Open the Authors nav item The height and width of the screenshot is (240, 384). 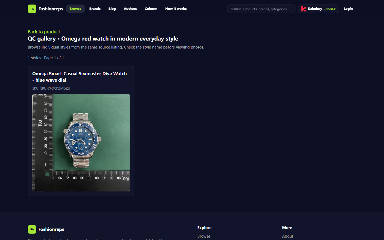(130, 9)
